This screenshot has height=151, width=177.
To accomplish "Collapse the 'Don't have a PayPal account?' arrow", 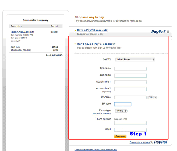I will pyautogui.click(x=75, y=44).
